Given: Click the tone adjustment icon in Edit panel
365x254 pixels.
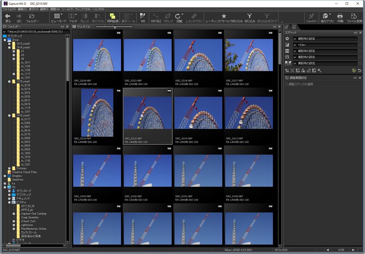Looking at the screenshot, I should click(287, 57).
